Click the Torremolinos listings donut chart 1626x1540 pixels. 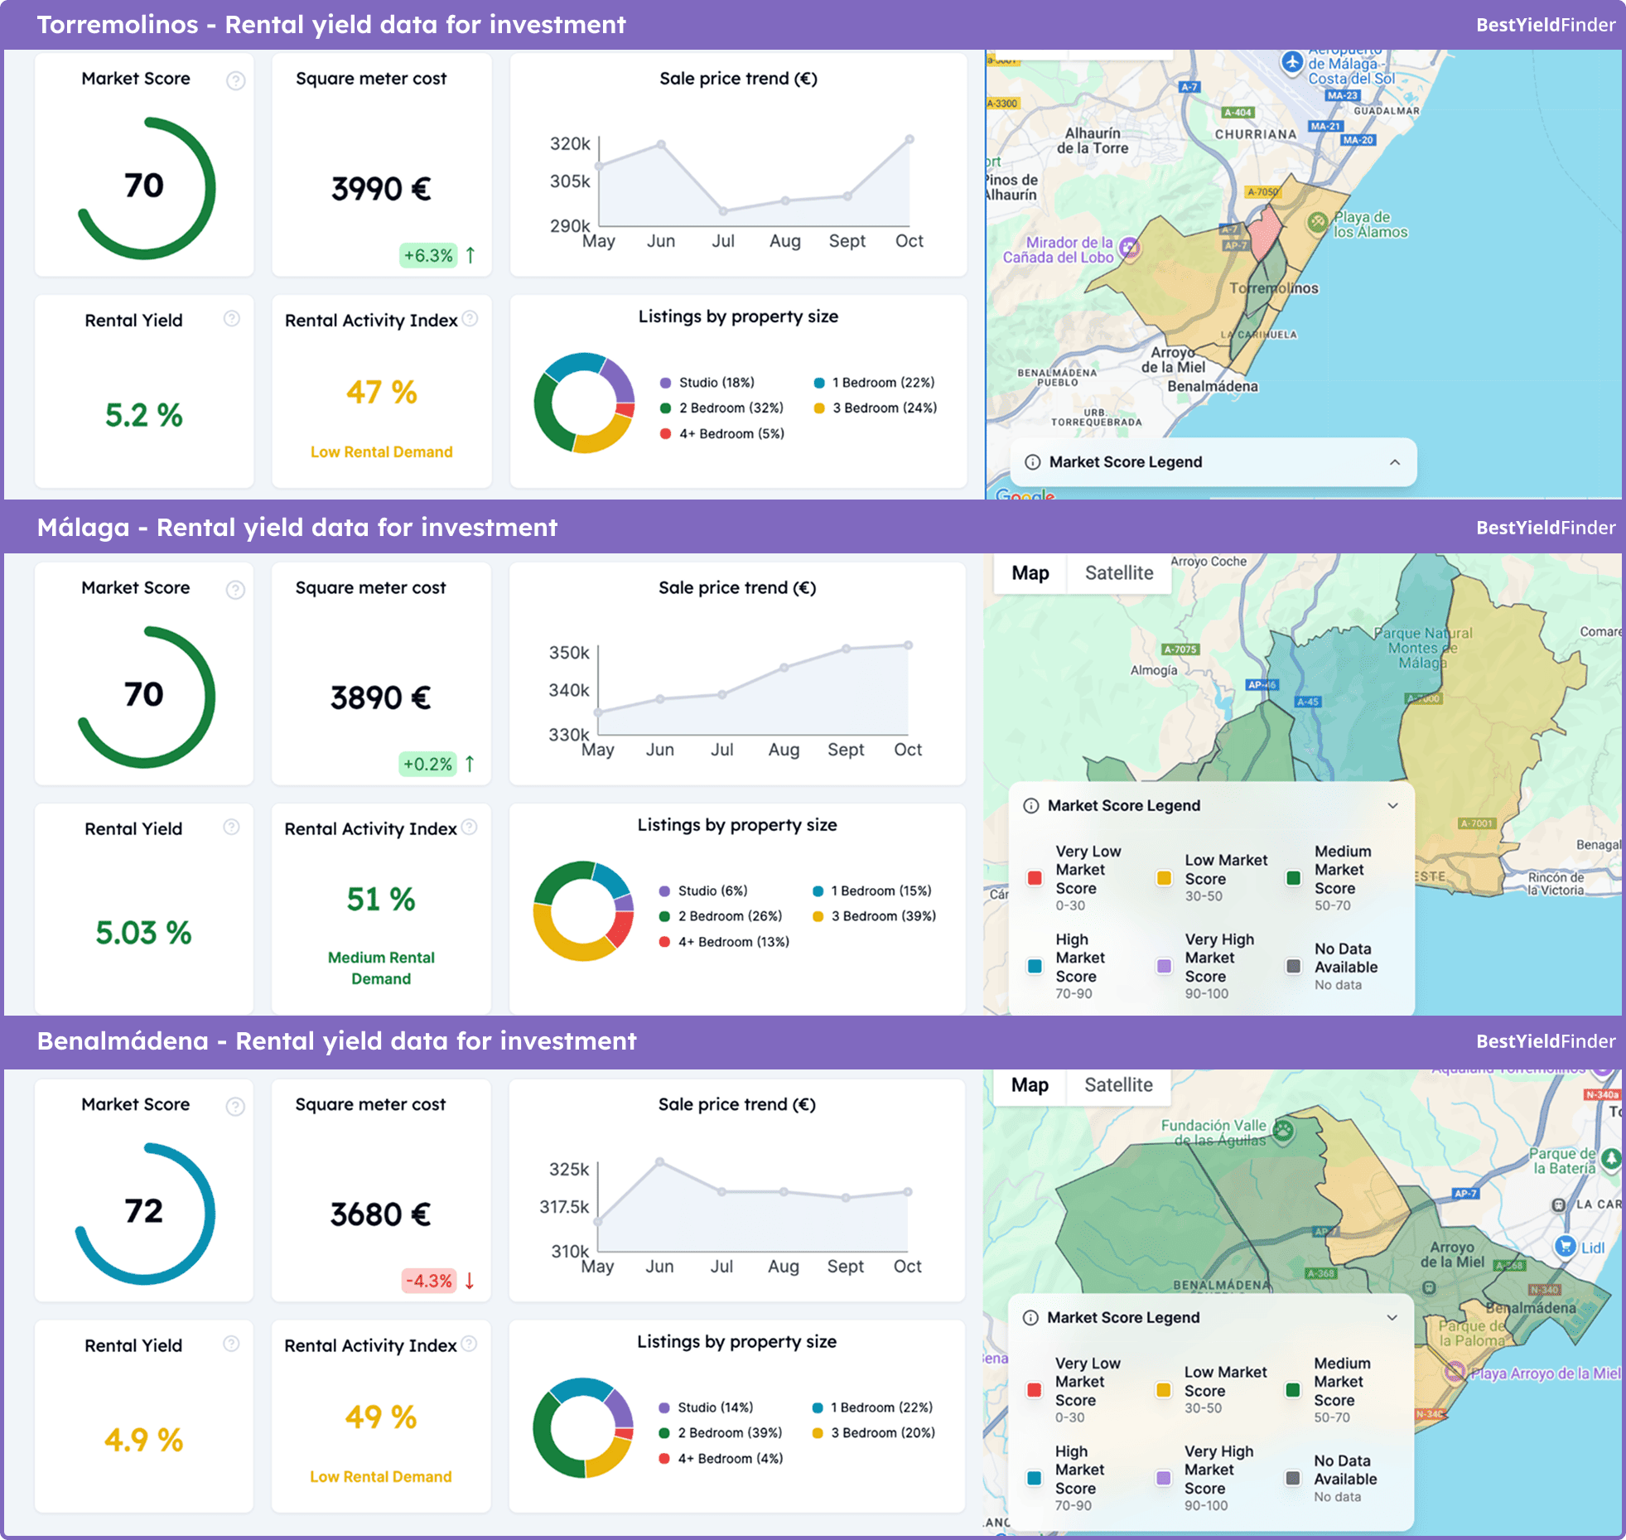click(584, 403)
